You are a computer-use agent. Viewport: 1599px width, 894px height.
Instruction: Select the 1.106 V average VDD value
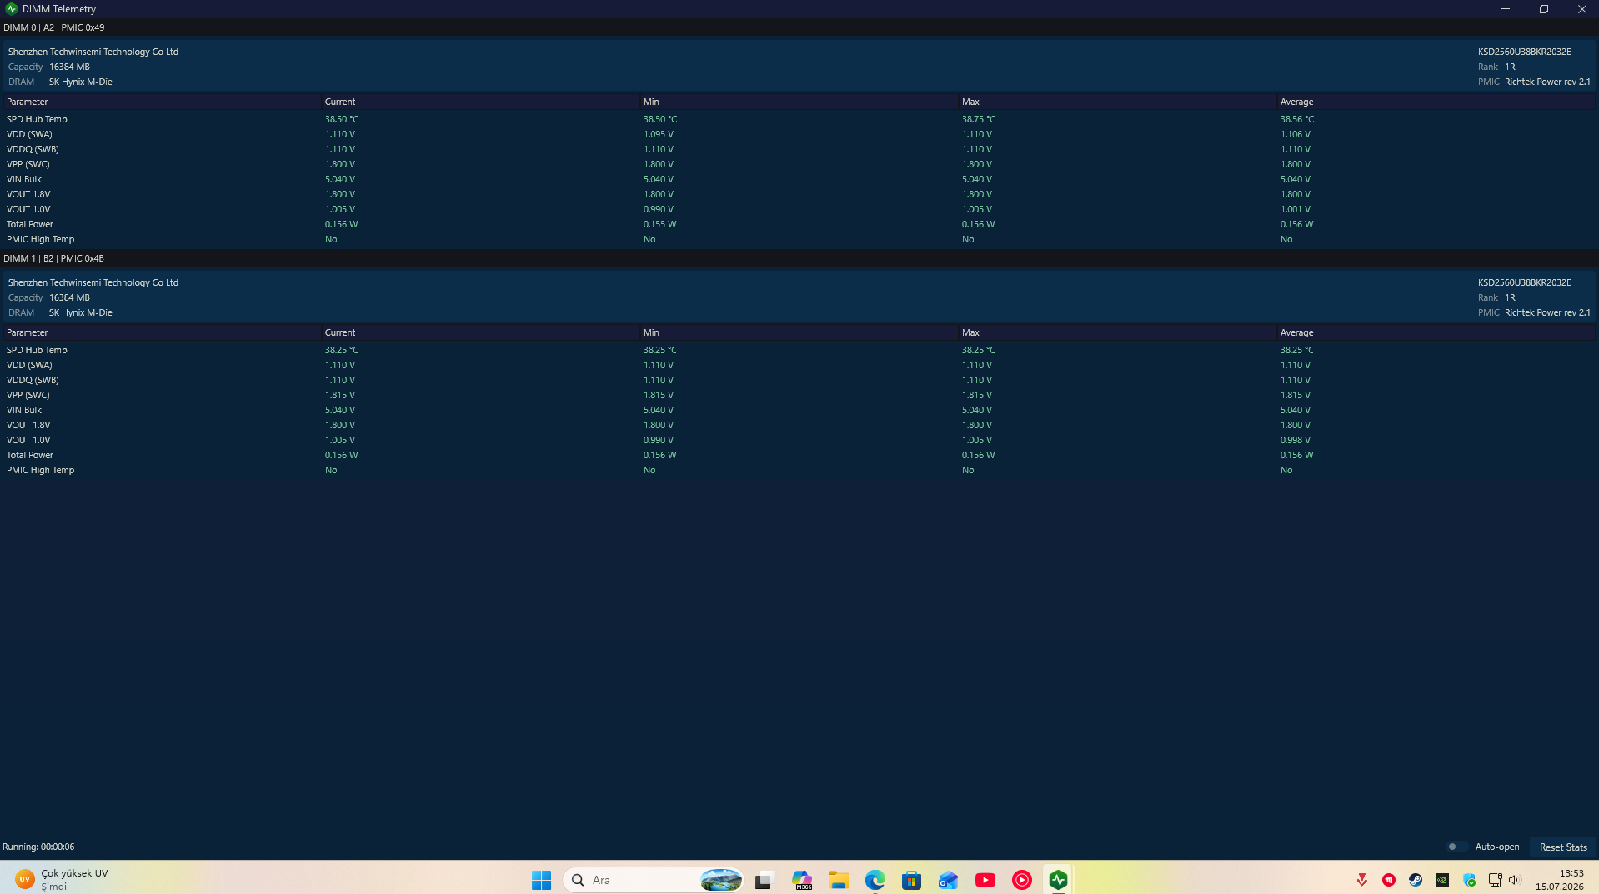(x=1296, y=134)
